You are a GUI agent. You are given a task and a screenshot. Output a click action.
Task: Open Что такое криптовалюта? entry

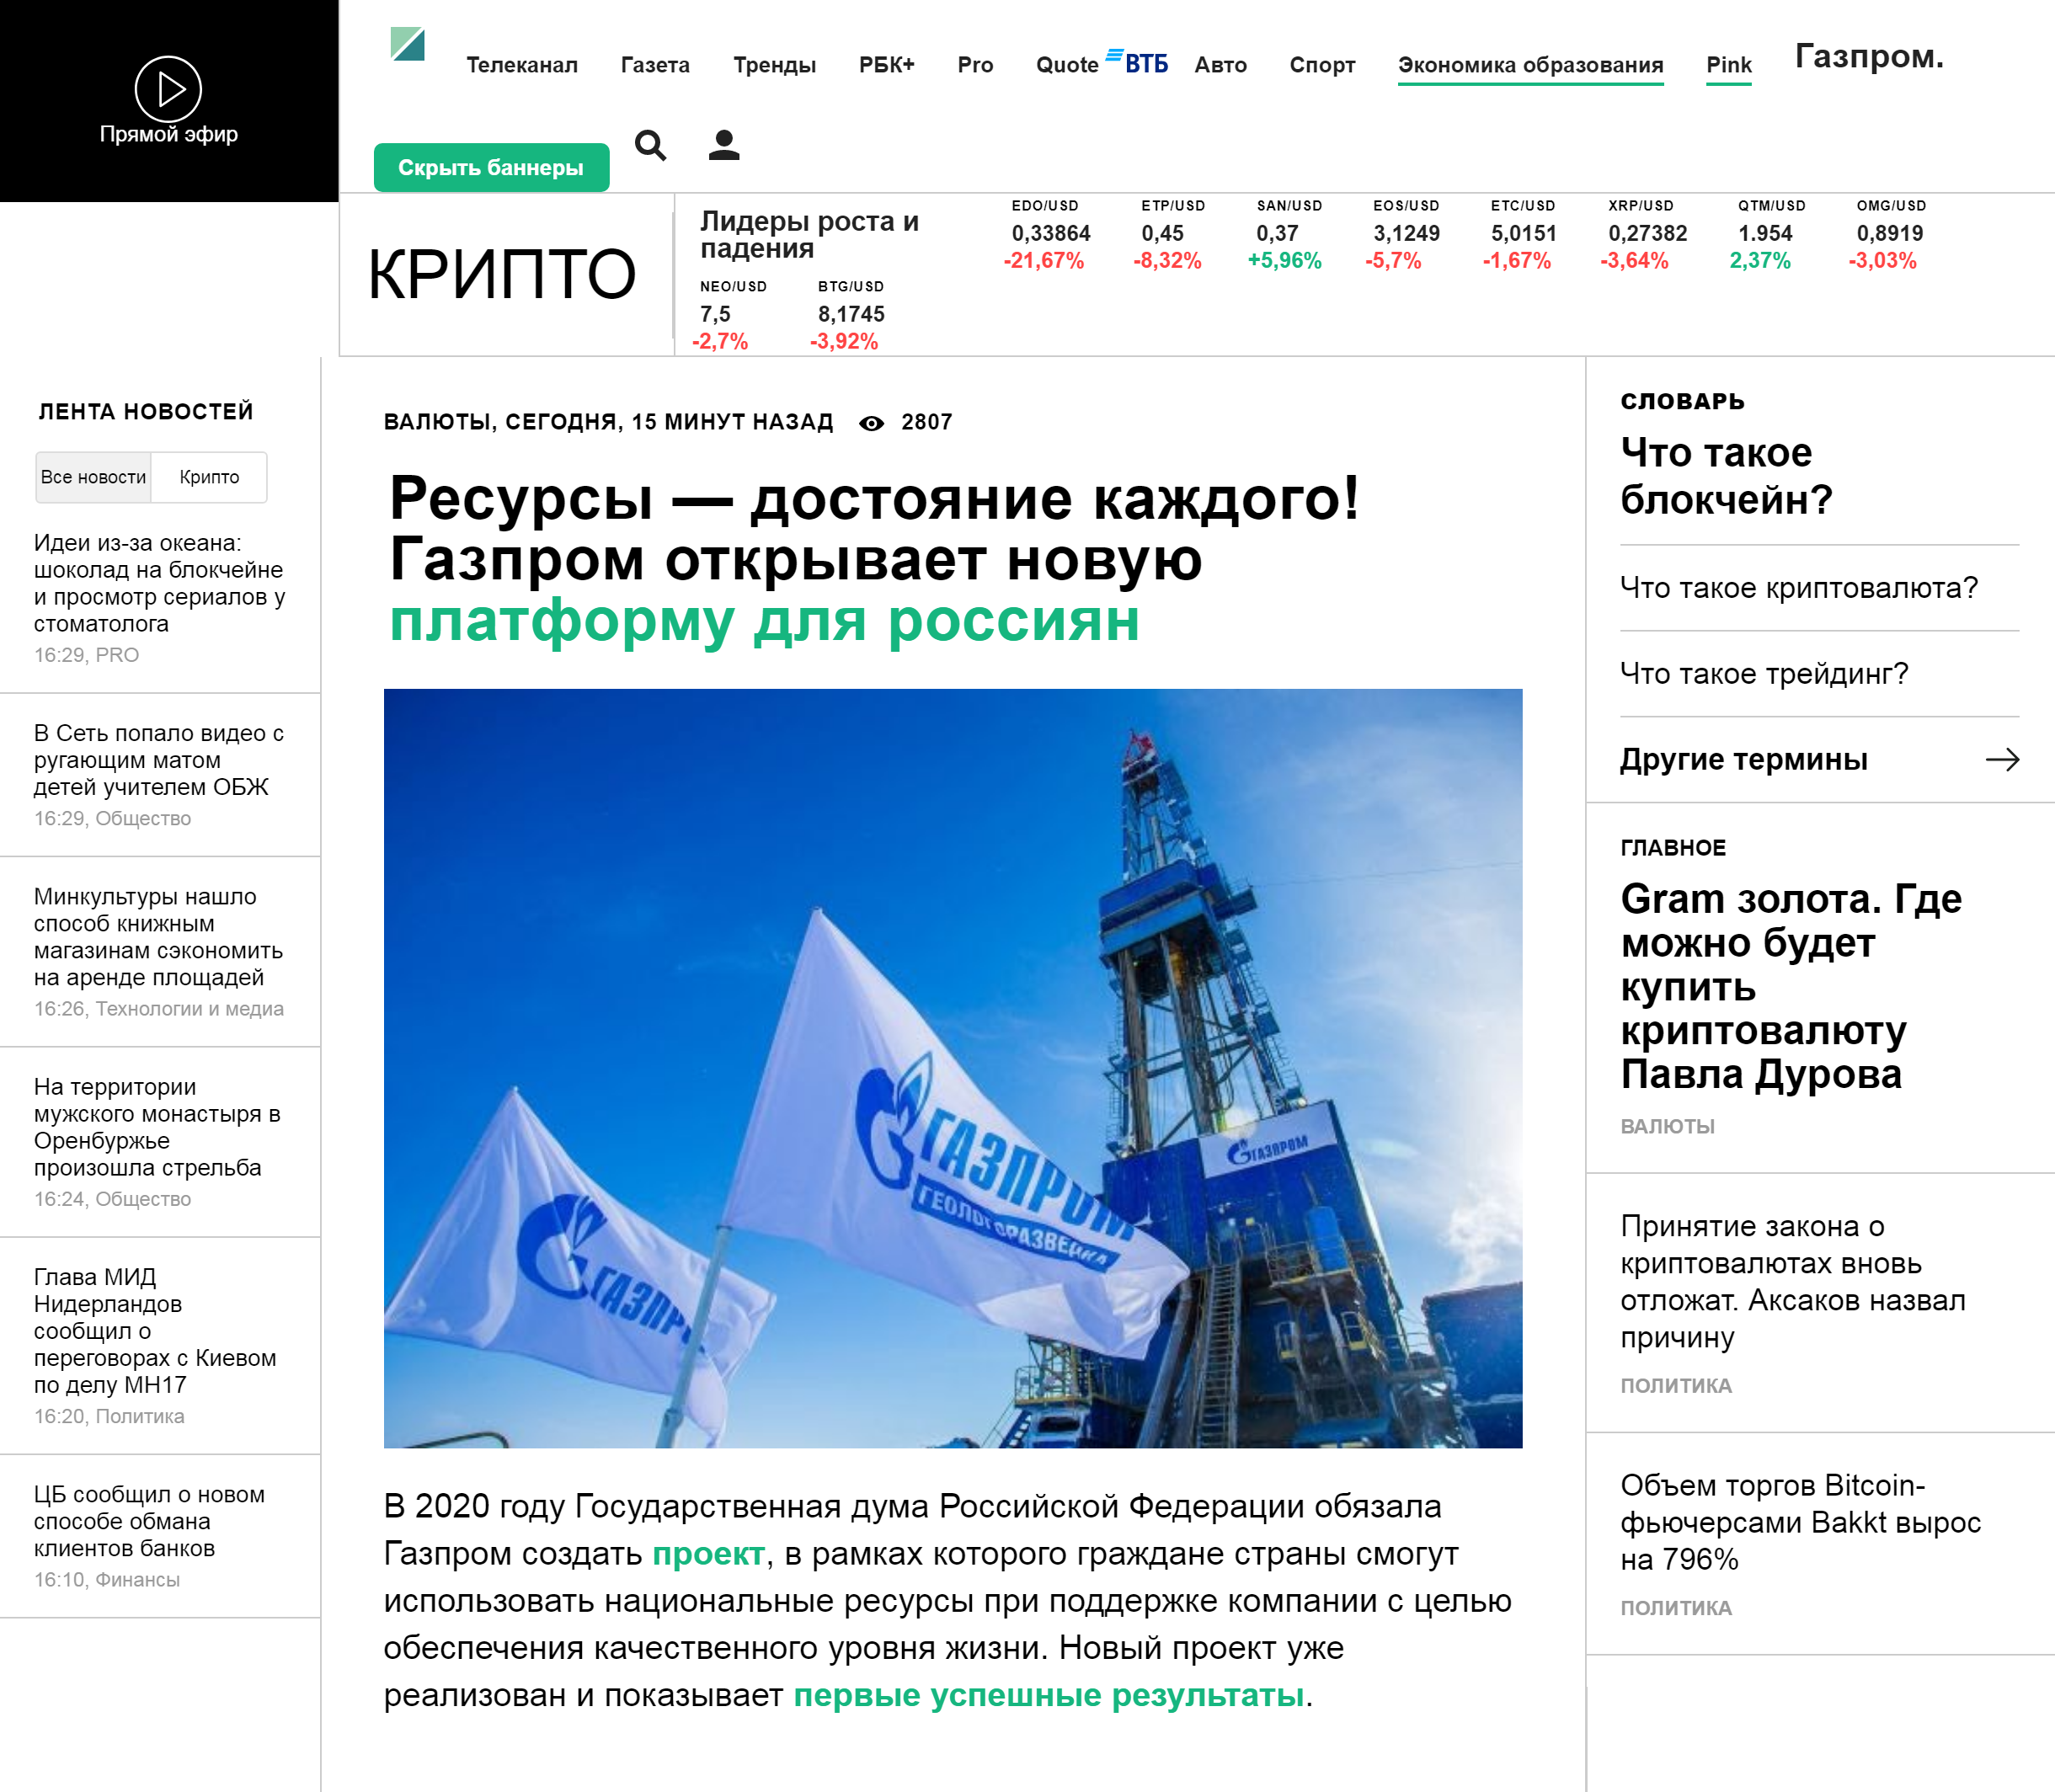[1799, 588]
